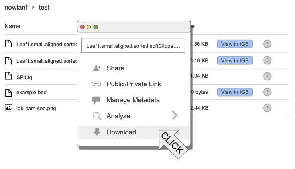The image size is (295, 169).
Task: Click the green maximize window button
Action: point(96,27)
